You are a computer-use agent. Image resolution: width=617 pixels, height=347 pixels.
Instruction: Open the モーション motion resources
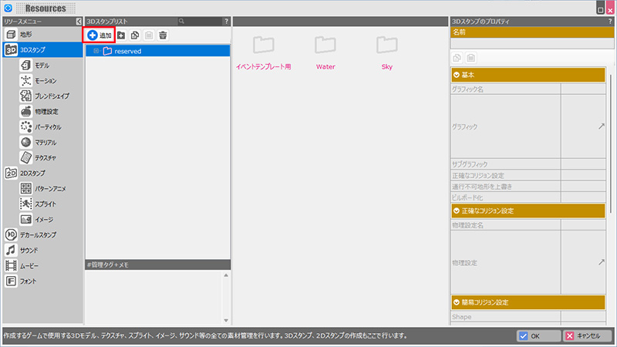(50, 81)
